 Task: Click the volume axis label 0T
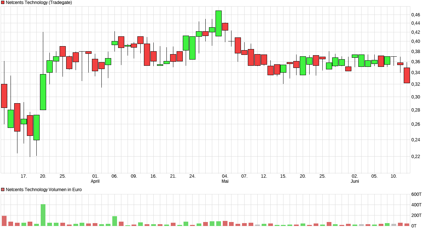coord(414,226)
